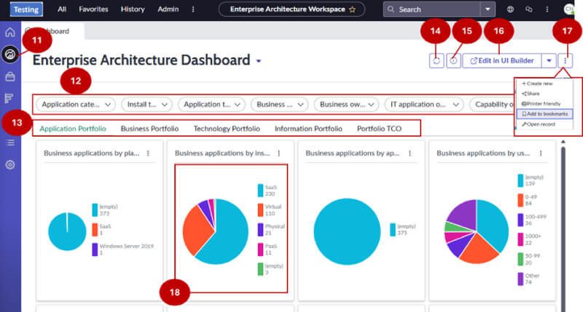583x312 pixels.
Task: Click the Enterprise Architecture Workspace pill
Action: tap(292, 9)
